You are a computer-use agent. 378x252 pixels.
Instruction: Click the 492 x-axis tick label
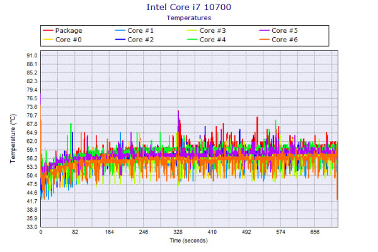[x=246, y=232]
